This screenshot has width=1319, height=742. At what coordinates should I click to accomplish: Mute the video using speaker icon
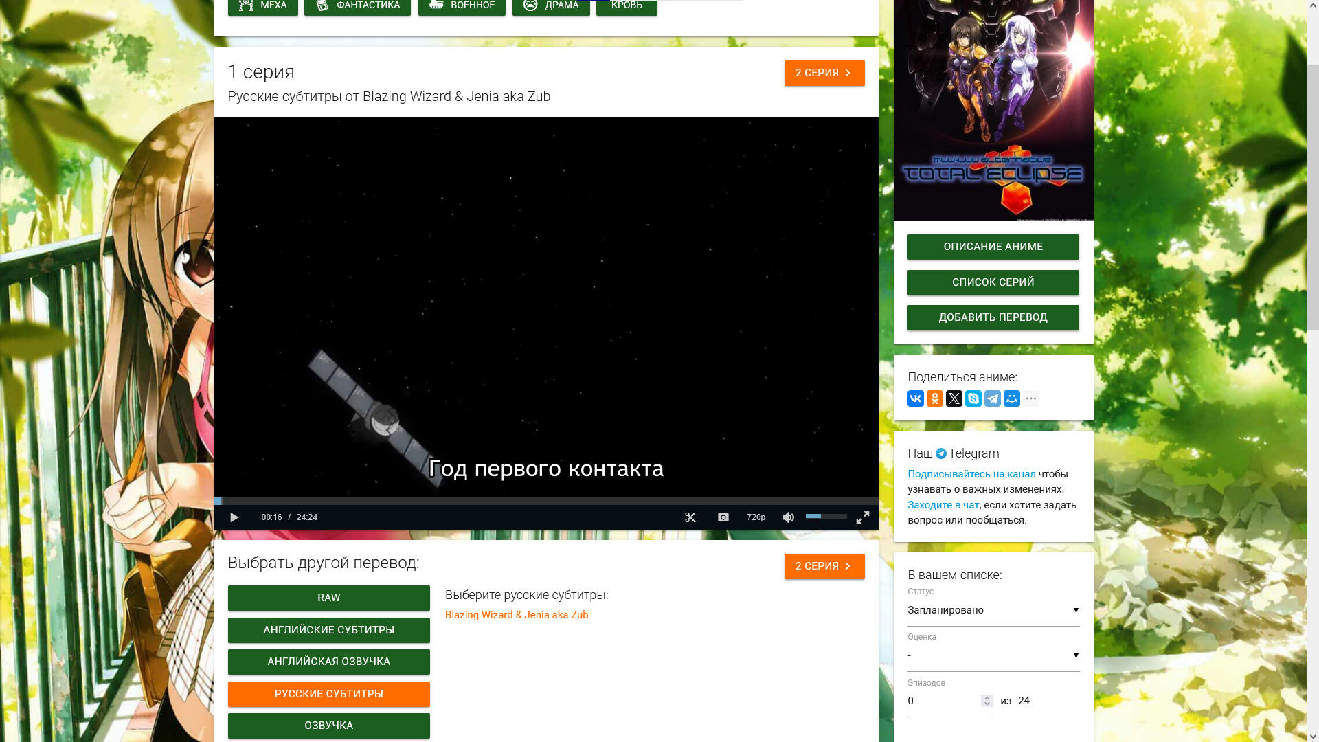[789, 517]
